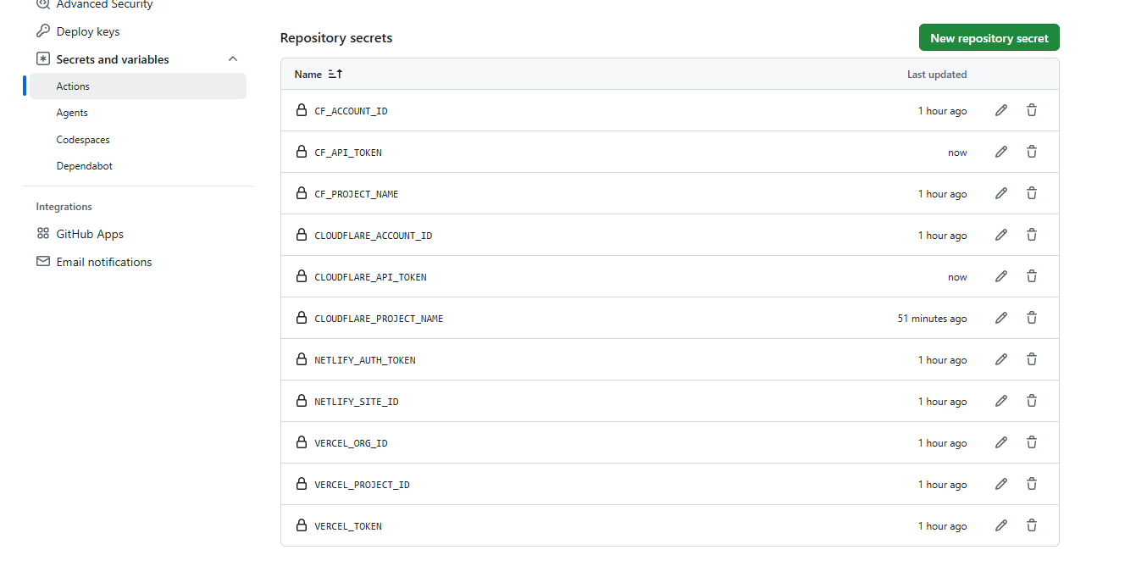The height and width of the screenshot is (572, 1147).
Task: Click the CLOUDFLARE_API_TOKEN secret name
Action: (370, 277)
